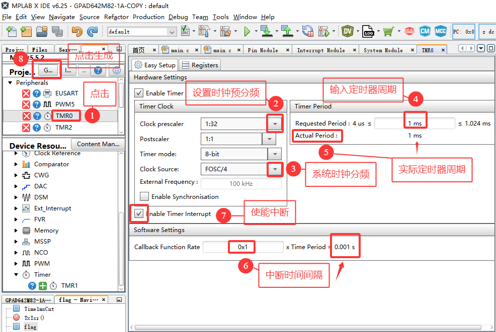This screenshot has height=332, width=496.
Task: Click the globe icon in Project Resources
Action: [x=116, y=70]
